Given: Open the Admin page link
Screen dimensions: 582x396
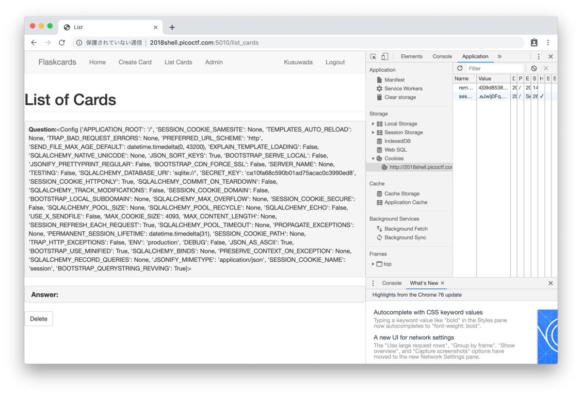Looking at the screenshot, I should pyautogui.click(x=214, y=62).
